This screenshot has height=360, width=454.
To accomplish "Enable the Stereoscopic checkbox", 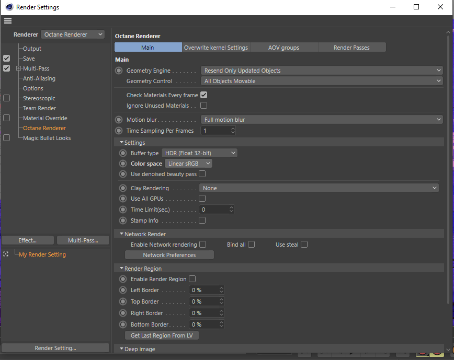I will pos(6,98).
